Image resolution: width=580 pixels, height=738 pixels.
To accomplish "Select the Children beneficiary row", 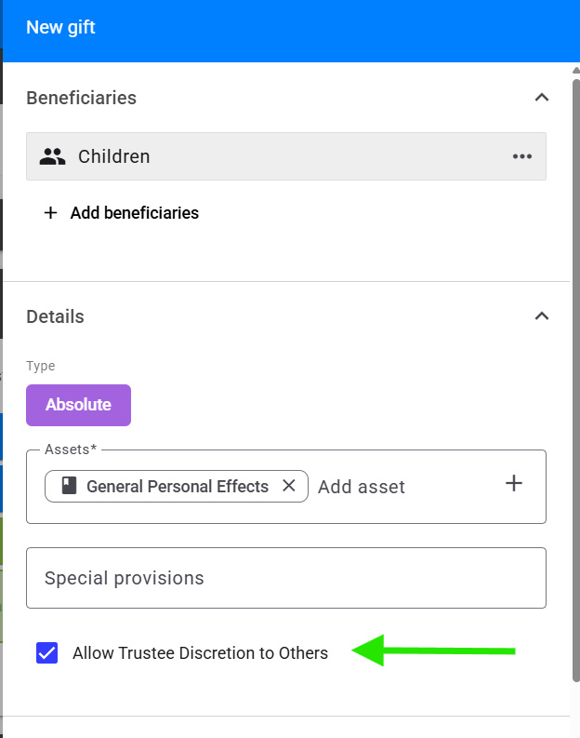I will [286, 156].
